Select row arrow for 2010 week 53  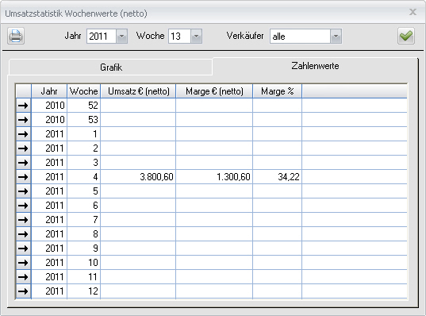pyautogui.click(x=23, y=120)
